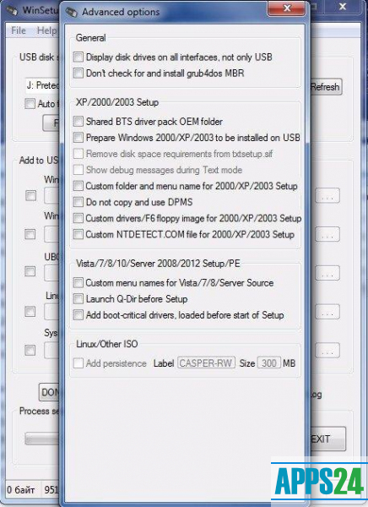Open the File menu

point(19,30)
